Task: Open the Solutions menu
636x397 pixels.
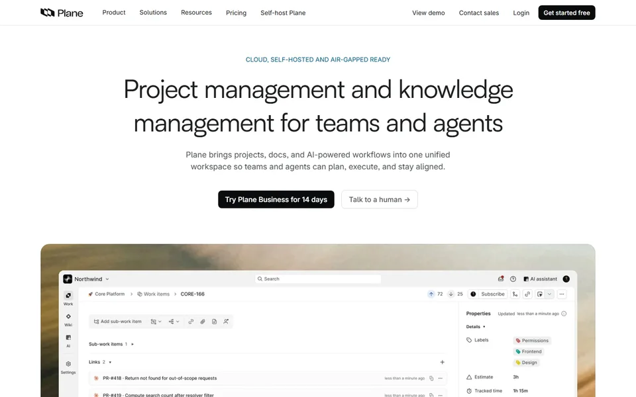Action: pos(153,13)
